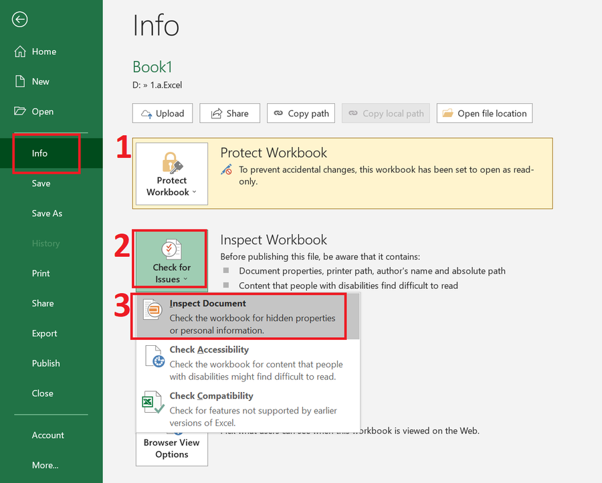
Task: Click the Open file location folder icon
Action: (447, 113)
